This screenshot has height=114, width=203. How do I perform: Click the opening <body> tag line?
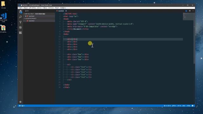pyautogui.click(x=66, y=34)
